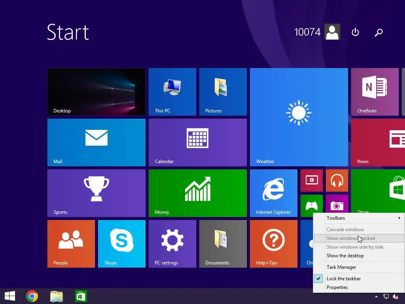Show hidden tray icons arrow
405x304 pixels.
click(377, 296)
